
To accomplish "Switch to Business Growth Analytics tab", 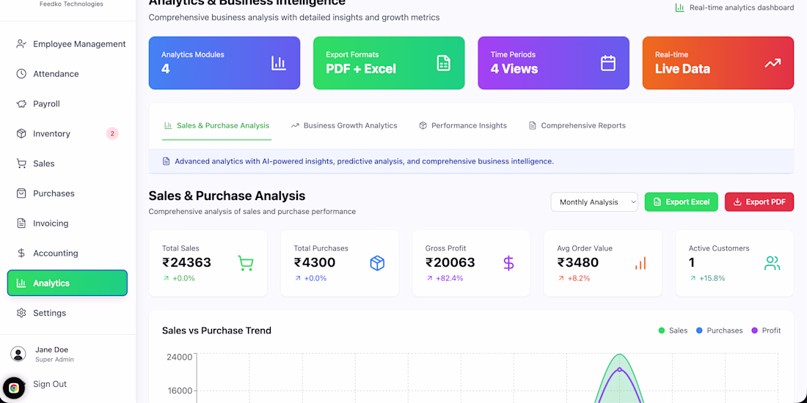I will tap(344, 125).
